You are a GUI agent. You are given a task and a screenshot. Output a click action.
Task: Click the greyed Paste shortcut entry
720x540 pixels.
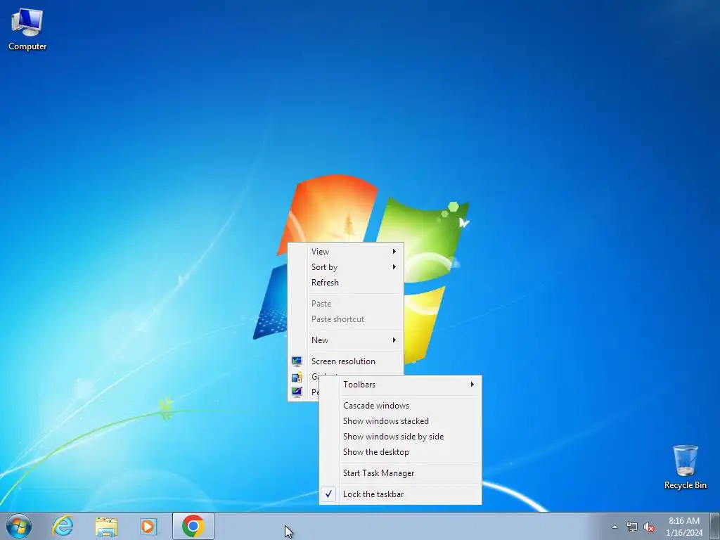click(345, 319)
